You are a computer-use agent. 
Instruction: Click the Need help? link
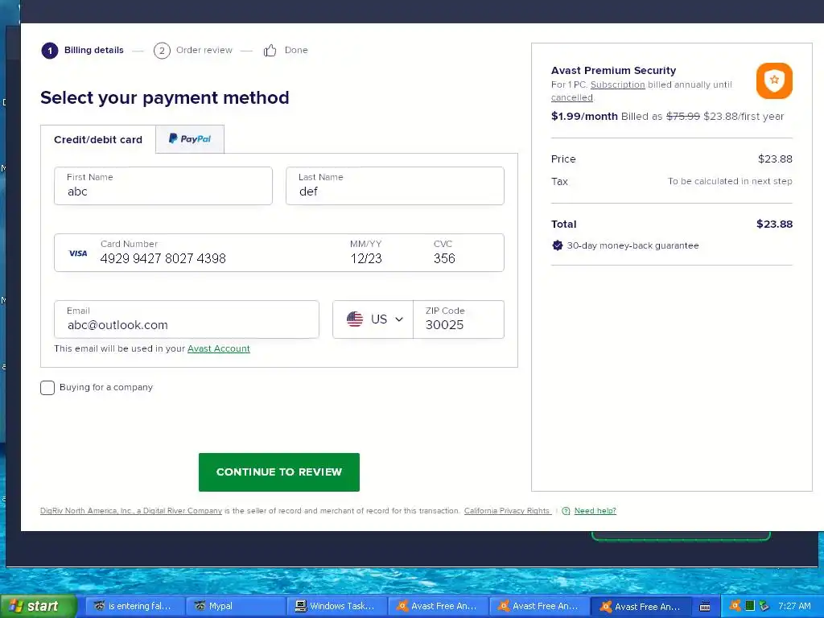(595, 511)
